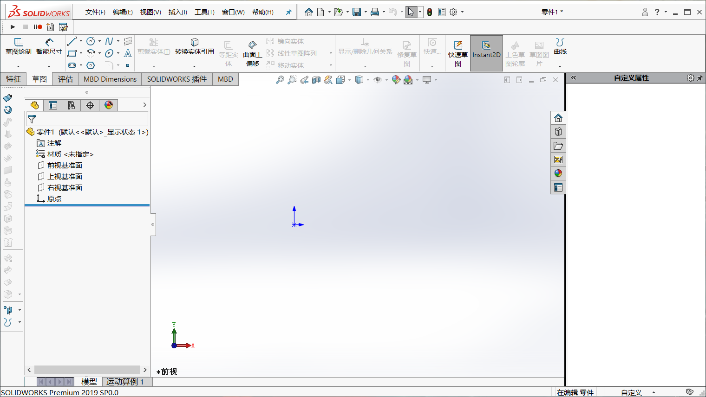Open the 工具(T) menu
Screen dimensions: 706x397
[204, 12]
